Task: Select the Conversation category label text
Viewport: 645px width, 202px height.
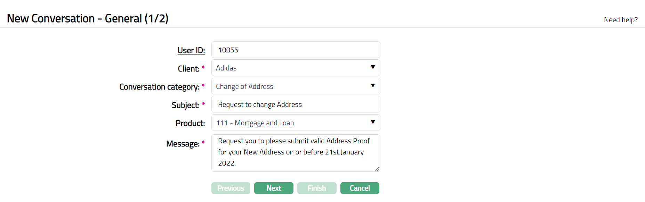Action: [x=159, y=87]
